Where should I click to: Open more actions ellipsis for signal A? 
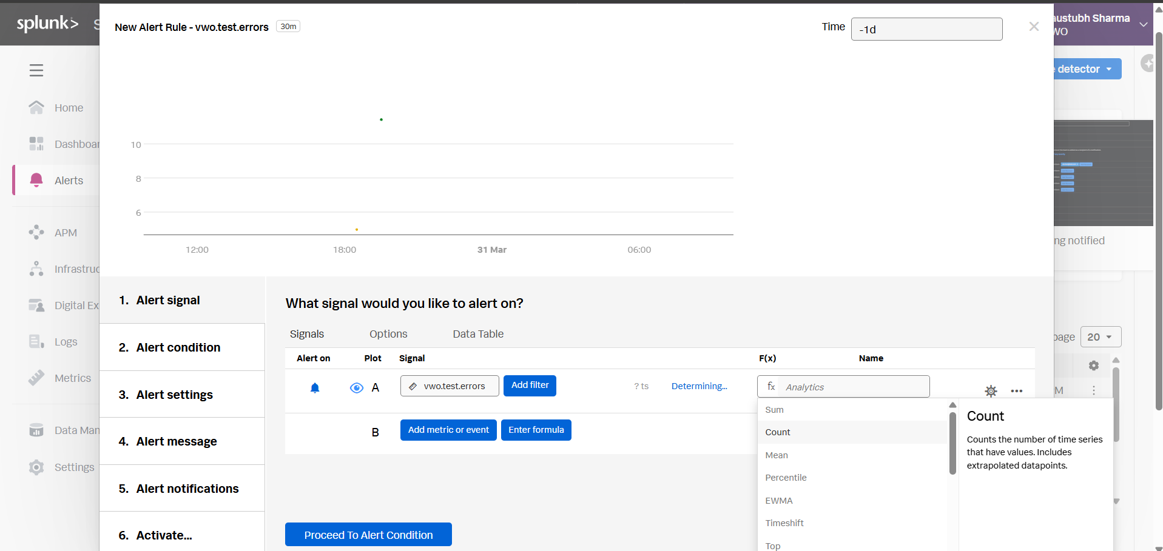coord(1017,391)
